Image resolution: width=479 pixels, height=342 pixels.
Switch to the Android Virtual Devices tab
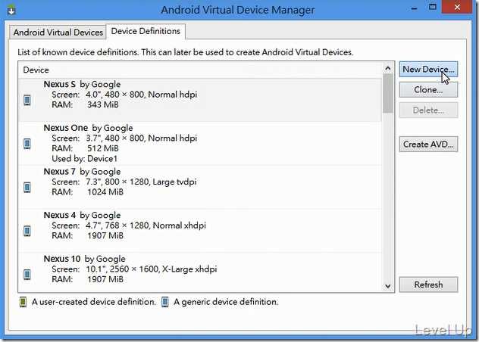[58, 33]
